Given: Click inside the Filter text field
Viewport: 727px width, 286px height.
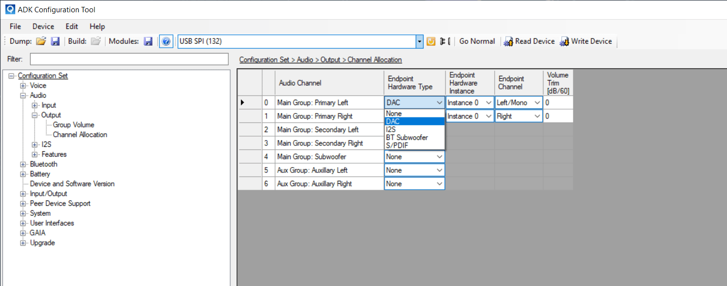Looking at the screenshot, I should tap(129, 59).
